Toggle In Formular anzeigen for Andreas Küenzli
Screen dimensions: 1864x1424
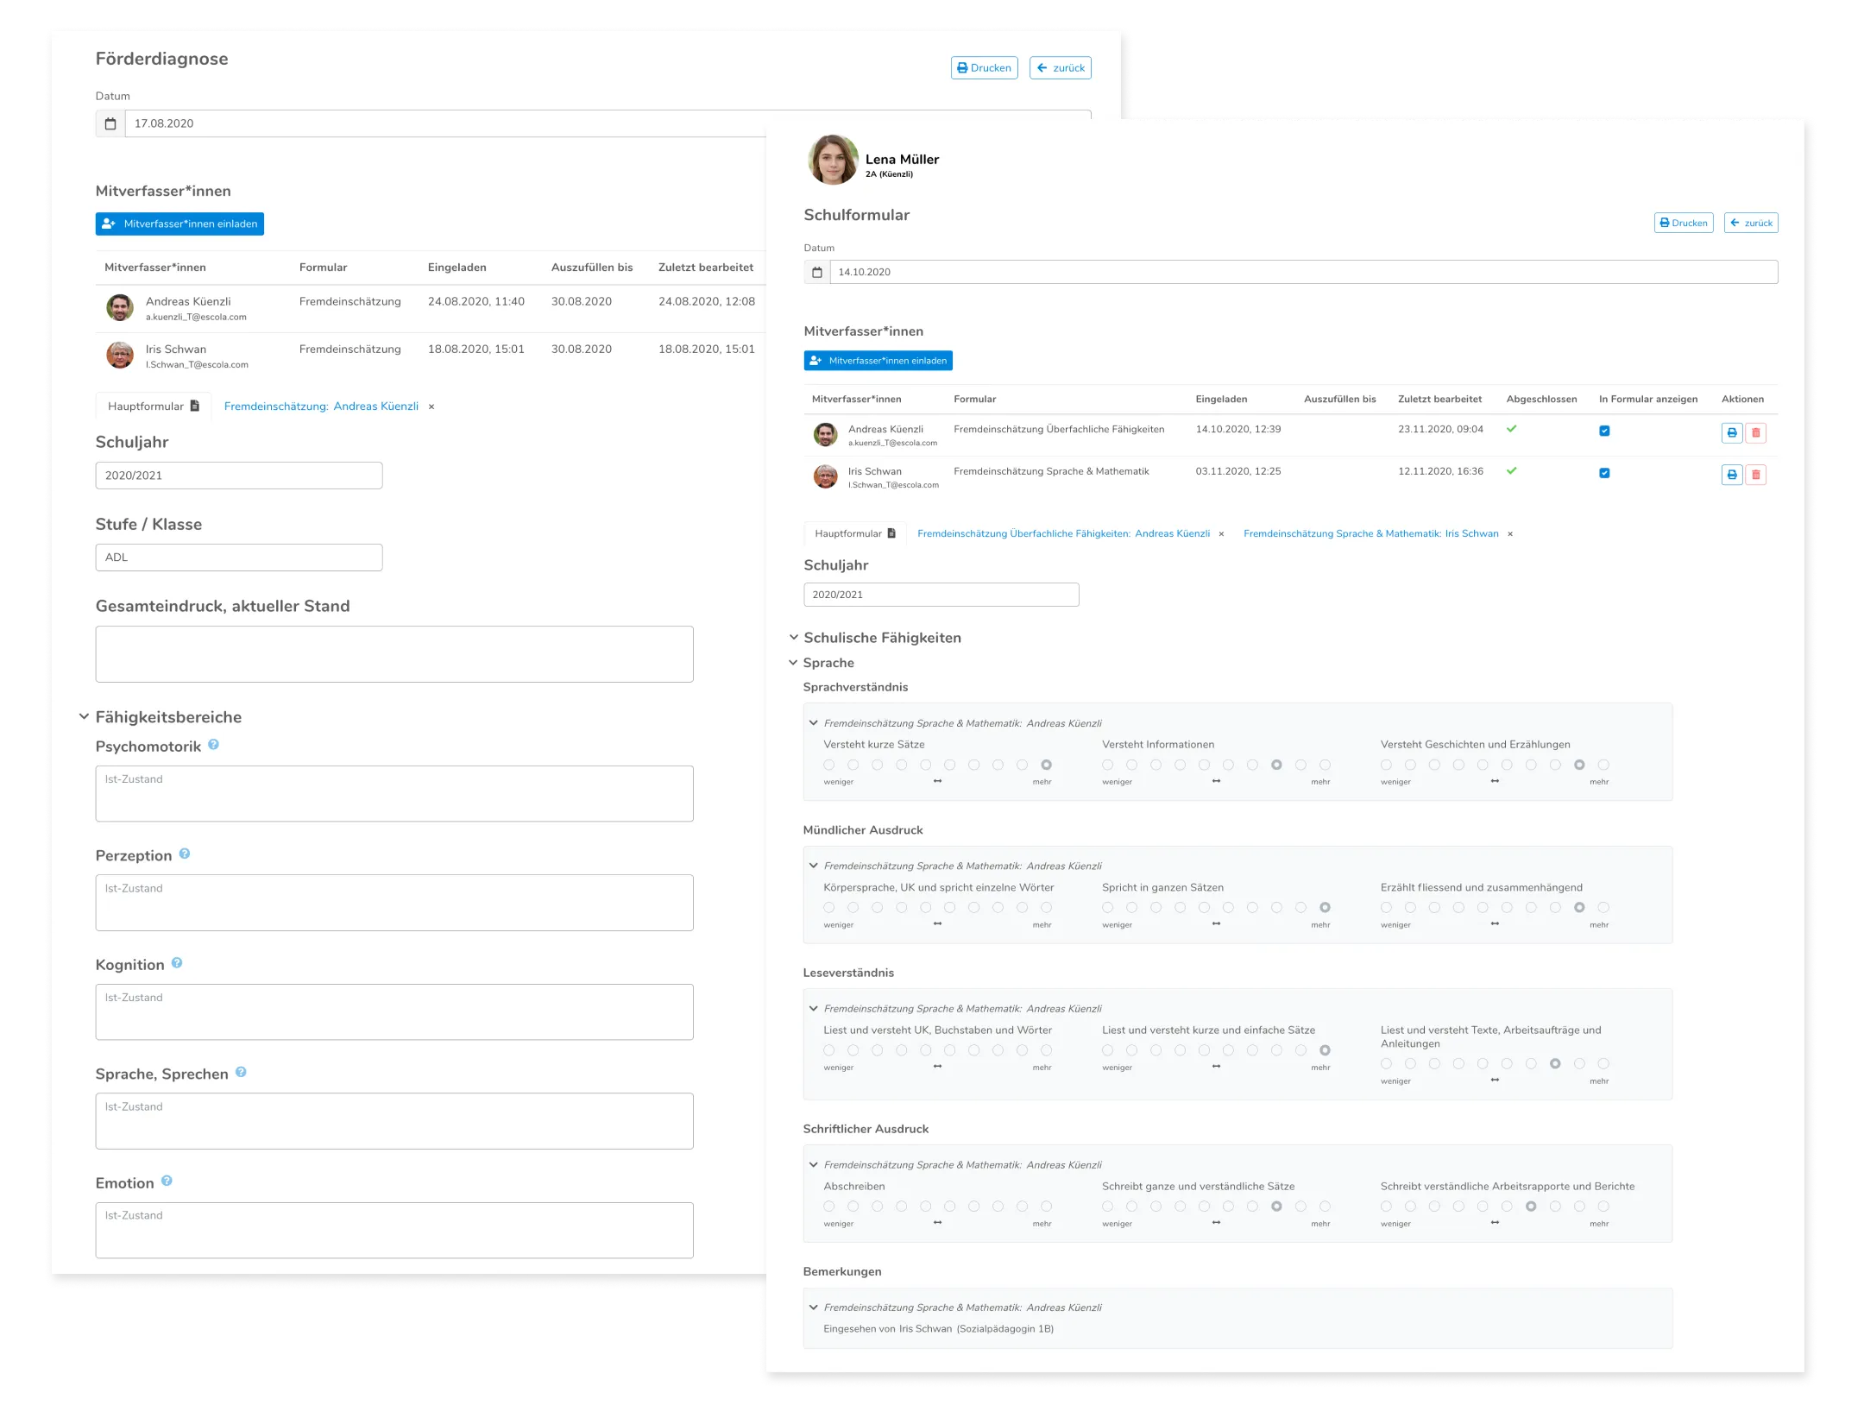[x=1604, y=431]
